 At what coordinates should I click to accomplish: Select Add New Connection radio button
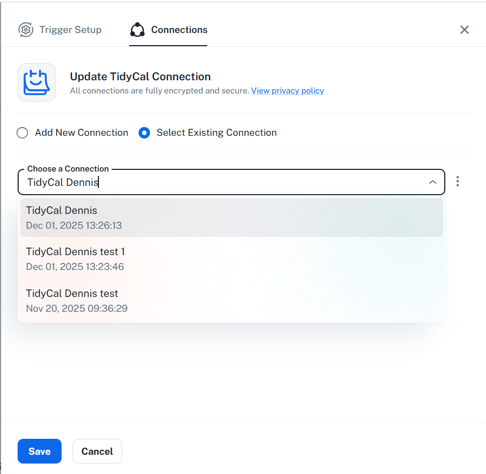[23, 133]
